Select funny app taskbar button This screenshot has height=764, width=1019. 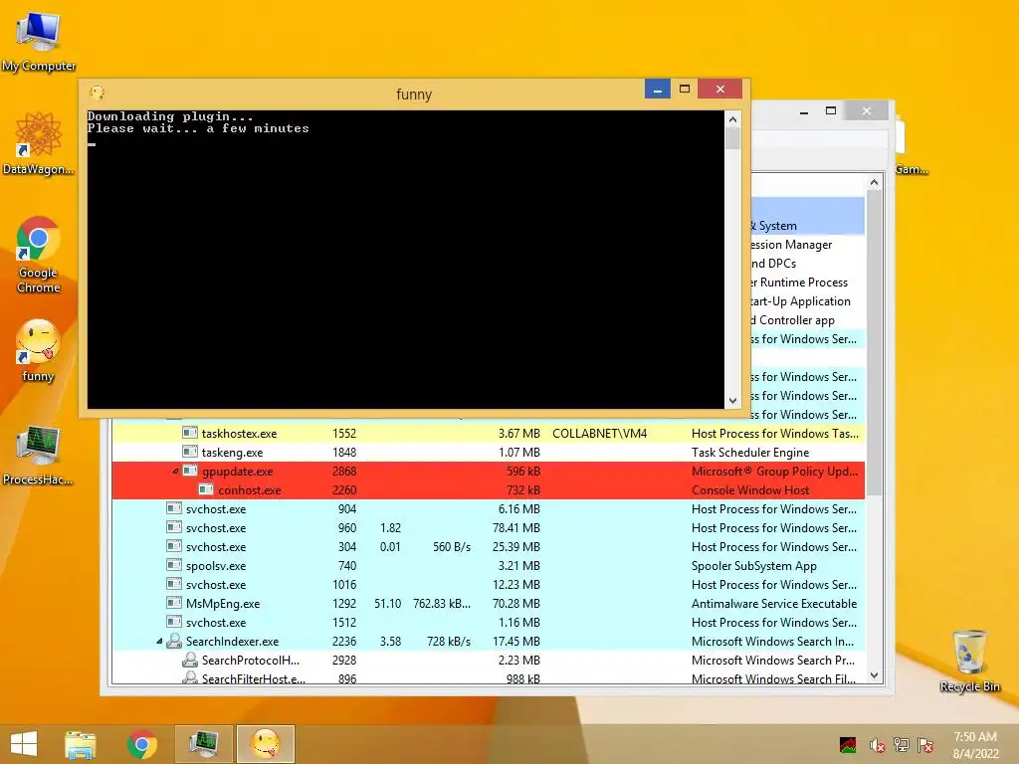pyautogui.click(x=265, y=744)
